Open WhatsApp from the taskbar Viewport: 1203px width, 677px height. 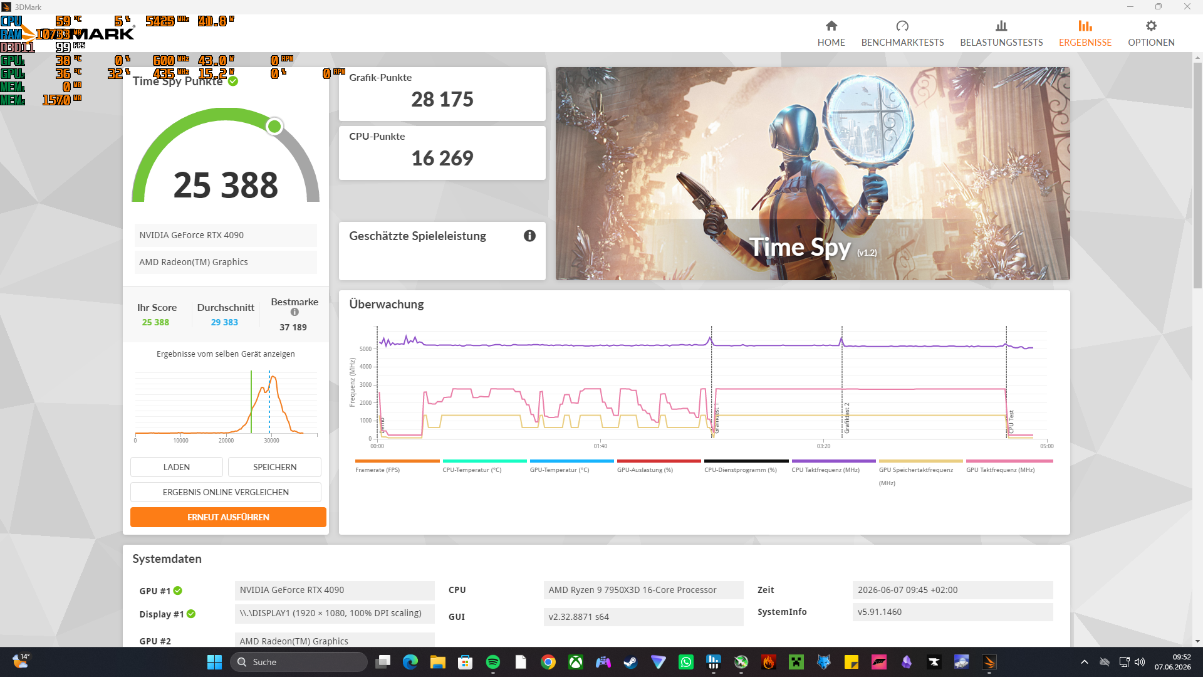click(x=686, y=662)
